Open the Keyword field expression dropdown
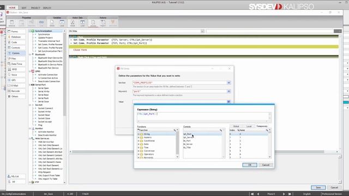 [228, 91]
